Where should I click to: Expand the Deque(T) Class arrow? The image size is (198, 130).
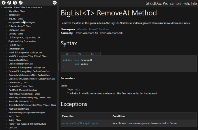click(7, 34)
